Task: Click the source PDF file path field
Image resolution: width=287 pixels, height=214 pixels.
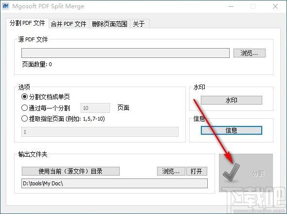Action: point(126,53)
